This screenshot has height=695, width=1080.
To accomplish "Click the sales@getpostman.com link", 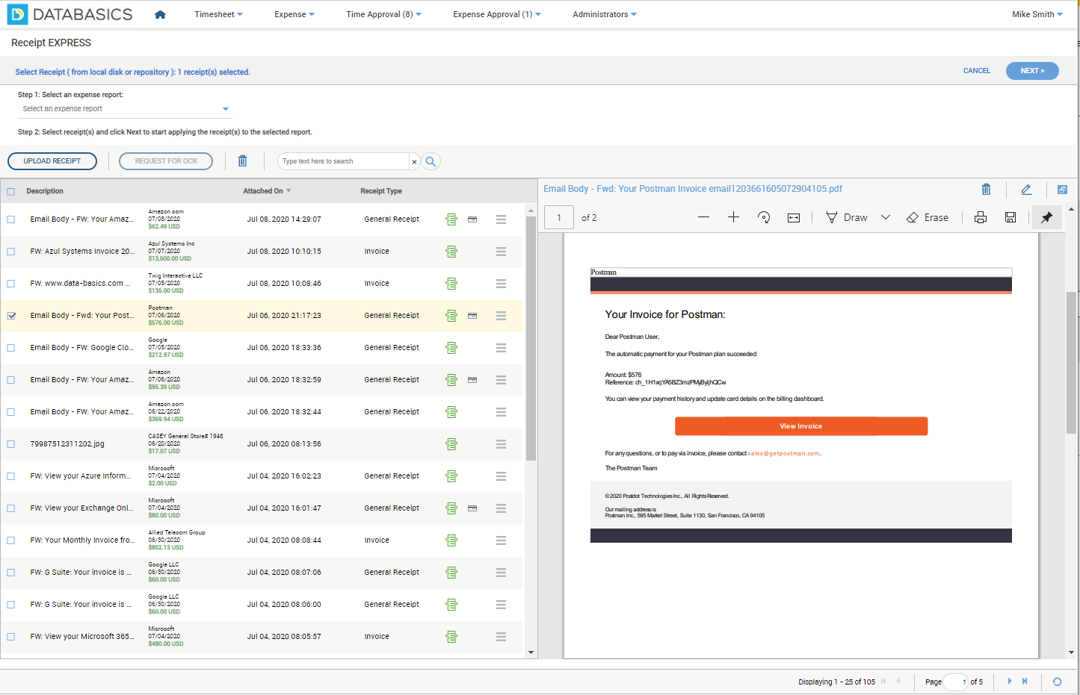I will pos(783,453).
